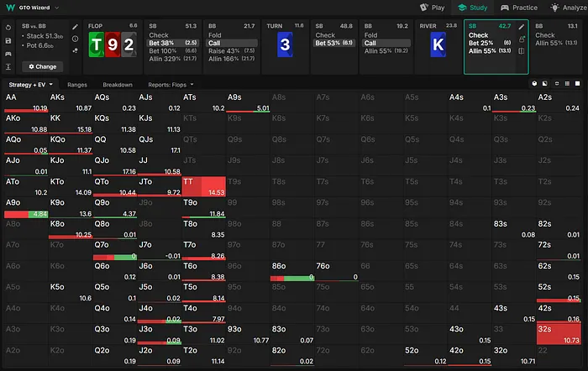Click the save disk icon in left sidebar

(x=8, y=39)
